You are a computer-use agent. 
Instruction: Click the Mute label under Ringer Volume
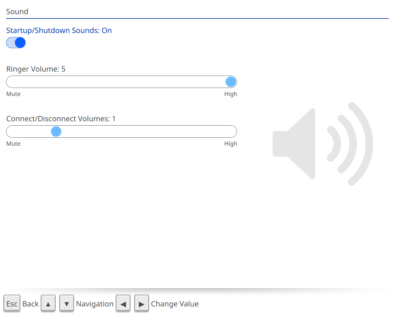pyautogui.click(x=13, y=94)
